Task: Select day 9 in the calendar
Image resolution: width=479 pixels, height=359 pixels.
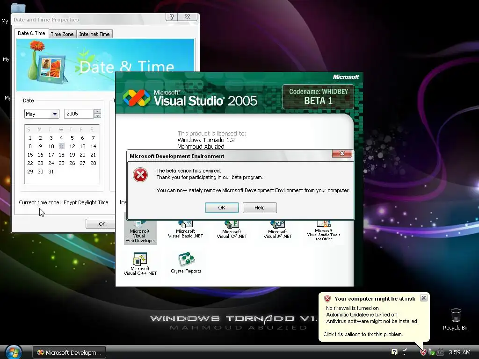Action: click(40, 146)
